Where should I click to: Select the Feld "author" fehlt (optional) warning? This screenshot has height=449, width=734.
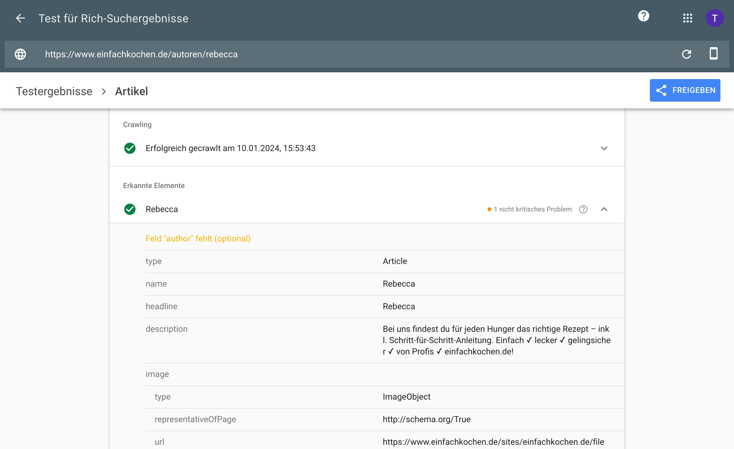coord(198,239)
